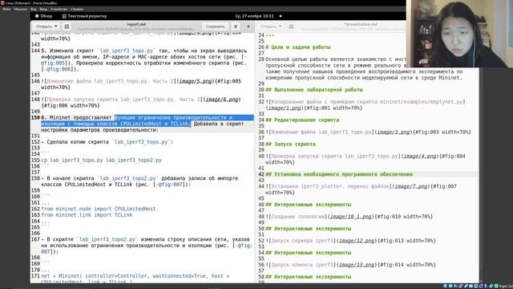
Task: Click line number 150 in left gutter
Action: (x=35, y=118)
